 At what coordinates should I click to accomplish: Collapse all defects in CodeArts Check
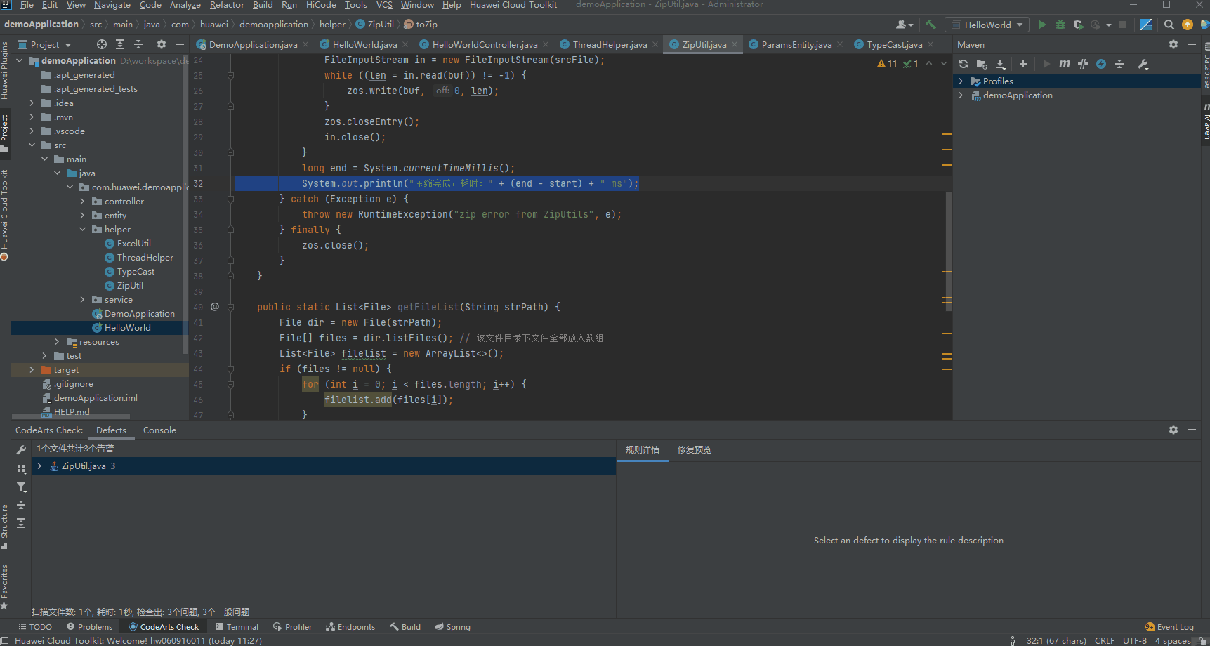coord(21,505)
